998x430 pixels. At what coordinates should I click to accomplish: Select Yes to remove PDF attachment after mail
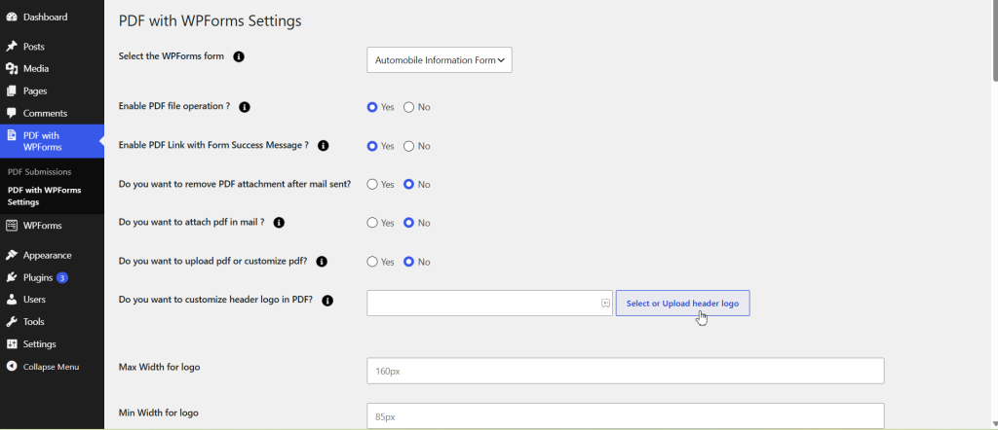click(x=372, y=184)
